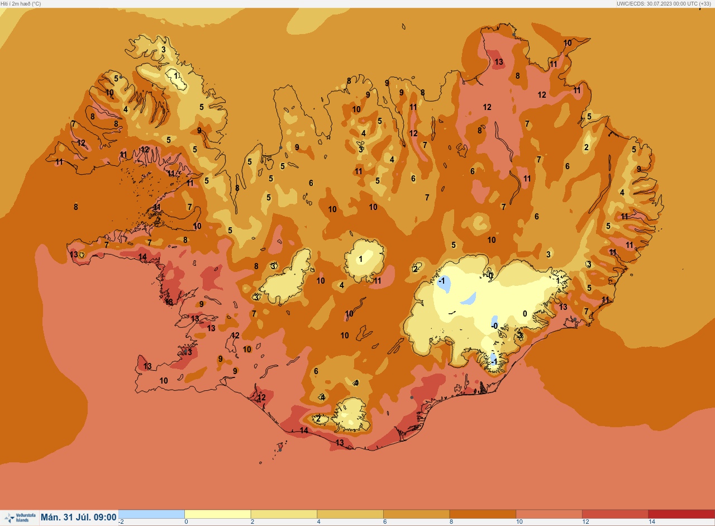
Task: Pick the golden 4 to 6 legend swatch
Action: point(350,514)
